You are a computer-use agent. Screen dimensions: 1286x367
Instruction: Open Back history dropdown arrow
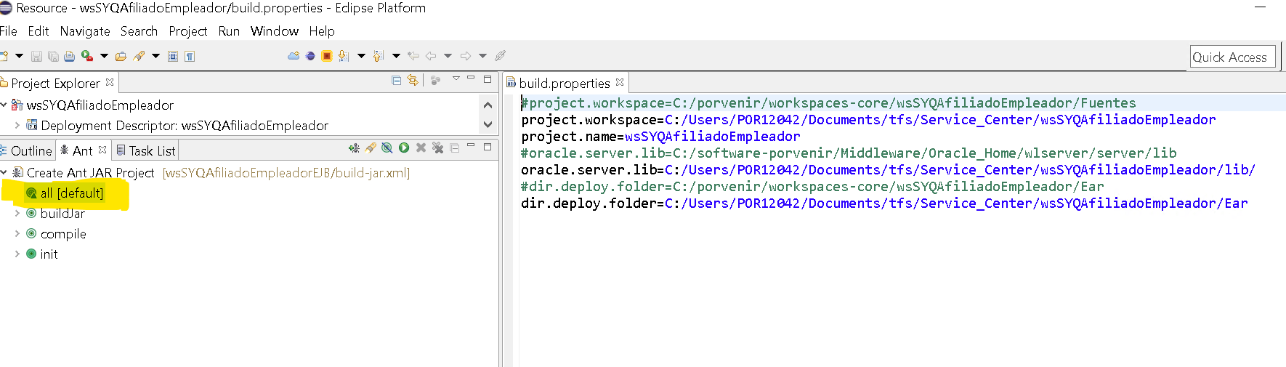click(448, 56)
